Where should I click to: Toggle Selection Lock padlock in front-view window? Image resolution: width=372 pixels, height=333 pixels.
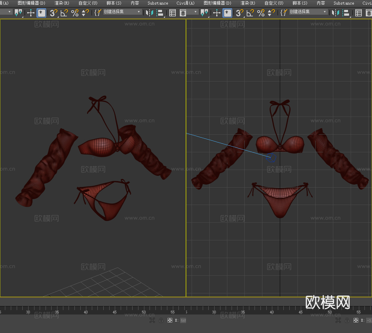(347, 320)
